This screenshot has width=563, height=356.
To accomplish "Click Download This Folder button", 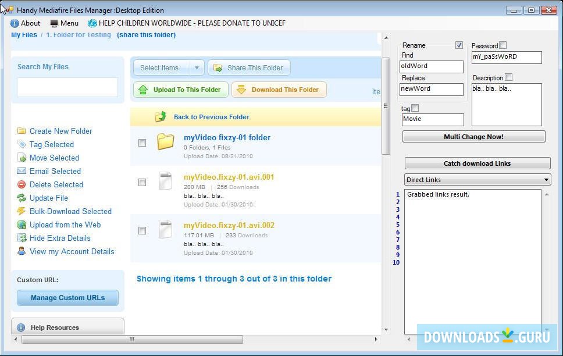I will (x=279, y=90).
